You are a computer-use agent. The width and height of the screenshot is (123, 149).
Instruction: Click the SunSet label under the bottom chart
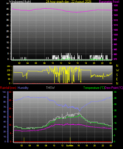[x=70, y=146]
